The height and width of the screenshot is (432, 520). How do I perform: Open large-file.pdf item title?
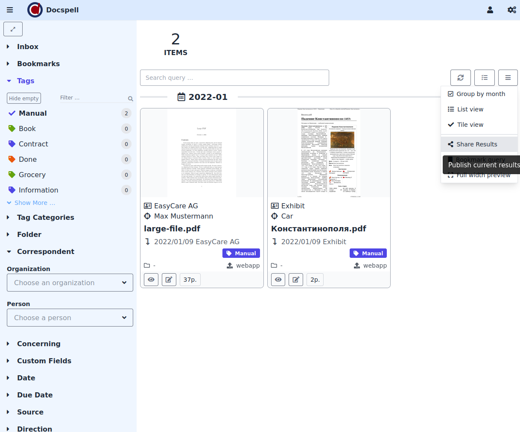[172, 229]
